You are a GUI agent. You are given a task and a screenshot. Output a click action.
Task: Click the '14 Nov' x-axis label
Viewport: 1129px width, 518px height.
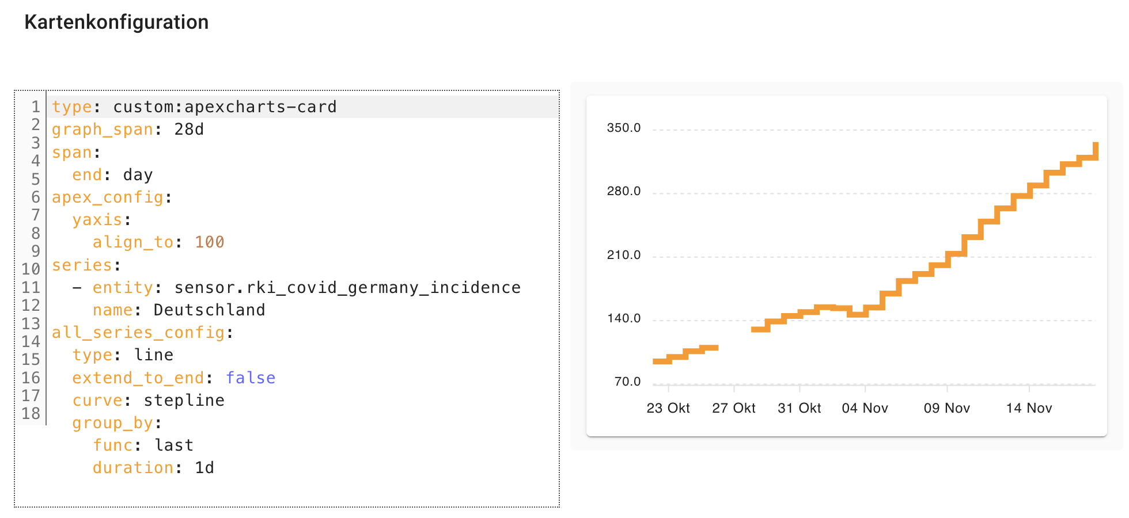(x=1029, y=407)
